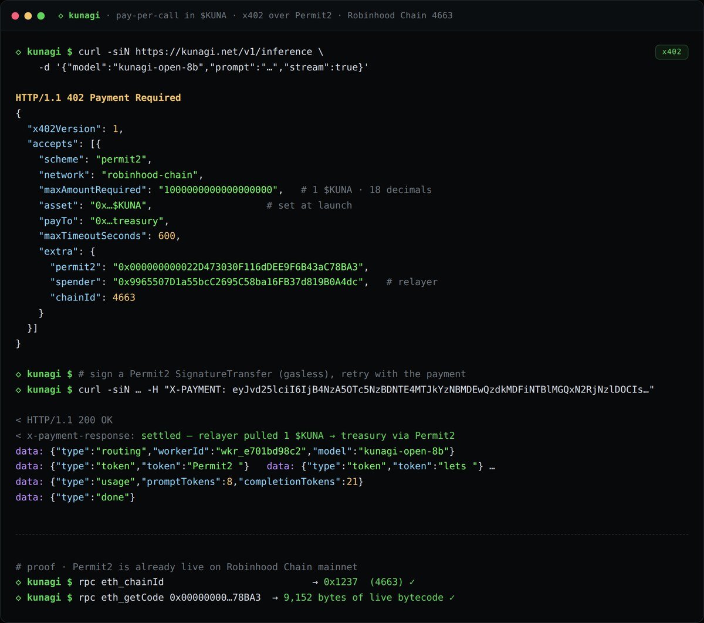Select the text "HTTP/1.1 402 Payment Required"
Viewport: 704px width, 623px height.
(98, 98)
